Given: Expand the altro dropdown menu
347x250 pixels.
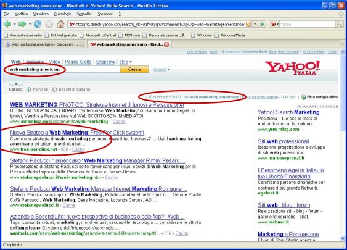Looking at the screenshot, I should [125, 62].
